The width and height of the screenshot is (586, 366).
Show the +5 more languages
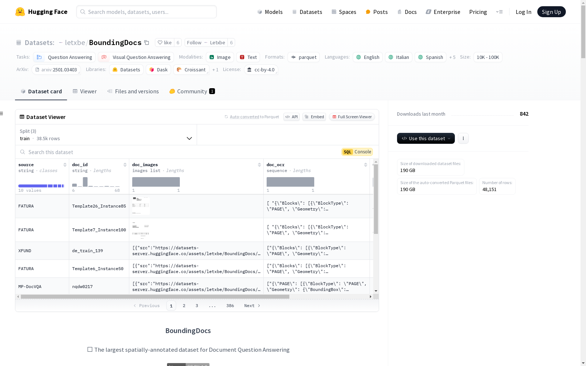pos(452,57)
